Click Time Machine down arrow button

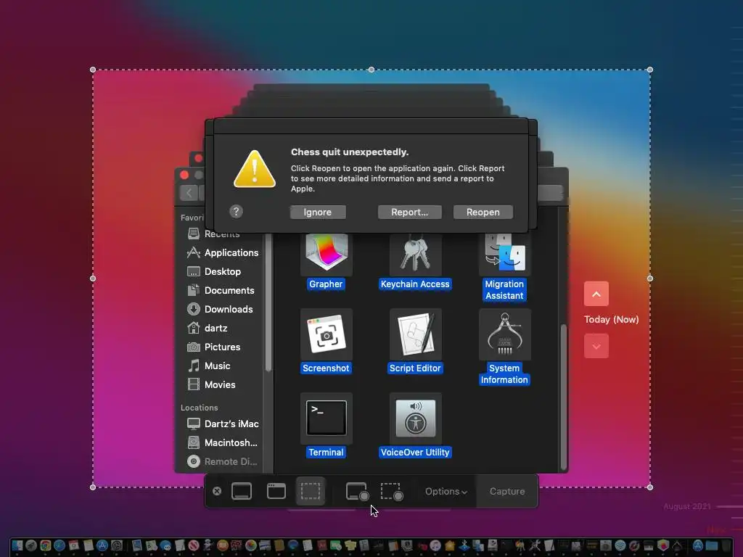[x=596, y=346]
